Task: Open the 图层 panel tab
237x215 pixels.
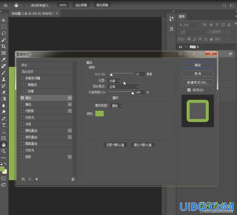Action: click(182, 16)
